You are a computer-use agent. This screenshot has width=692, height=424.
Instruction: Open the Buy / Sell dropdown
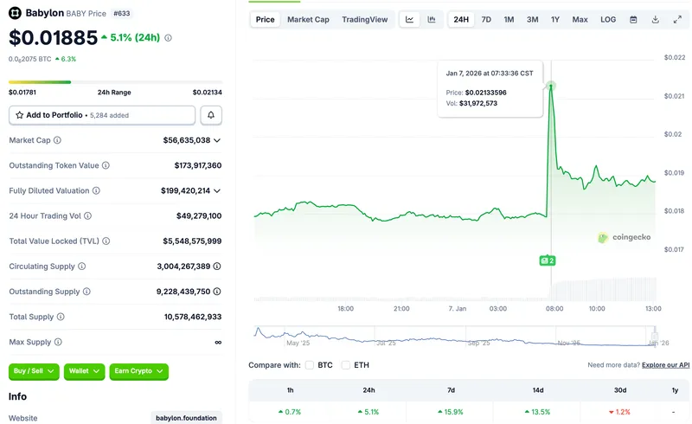point(35,371)
